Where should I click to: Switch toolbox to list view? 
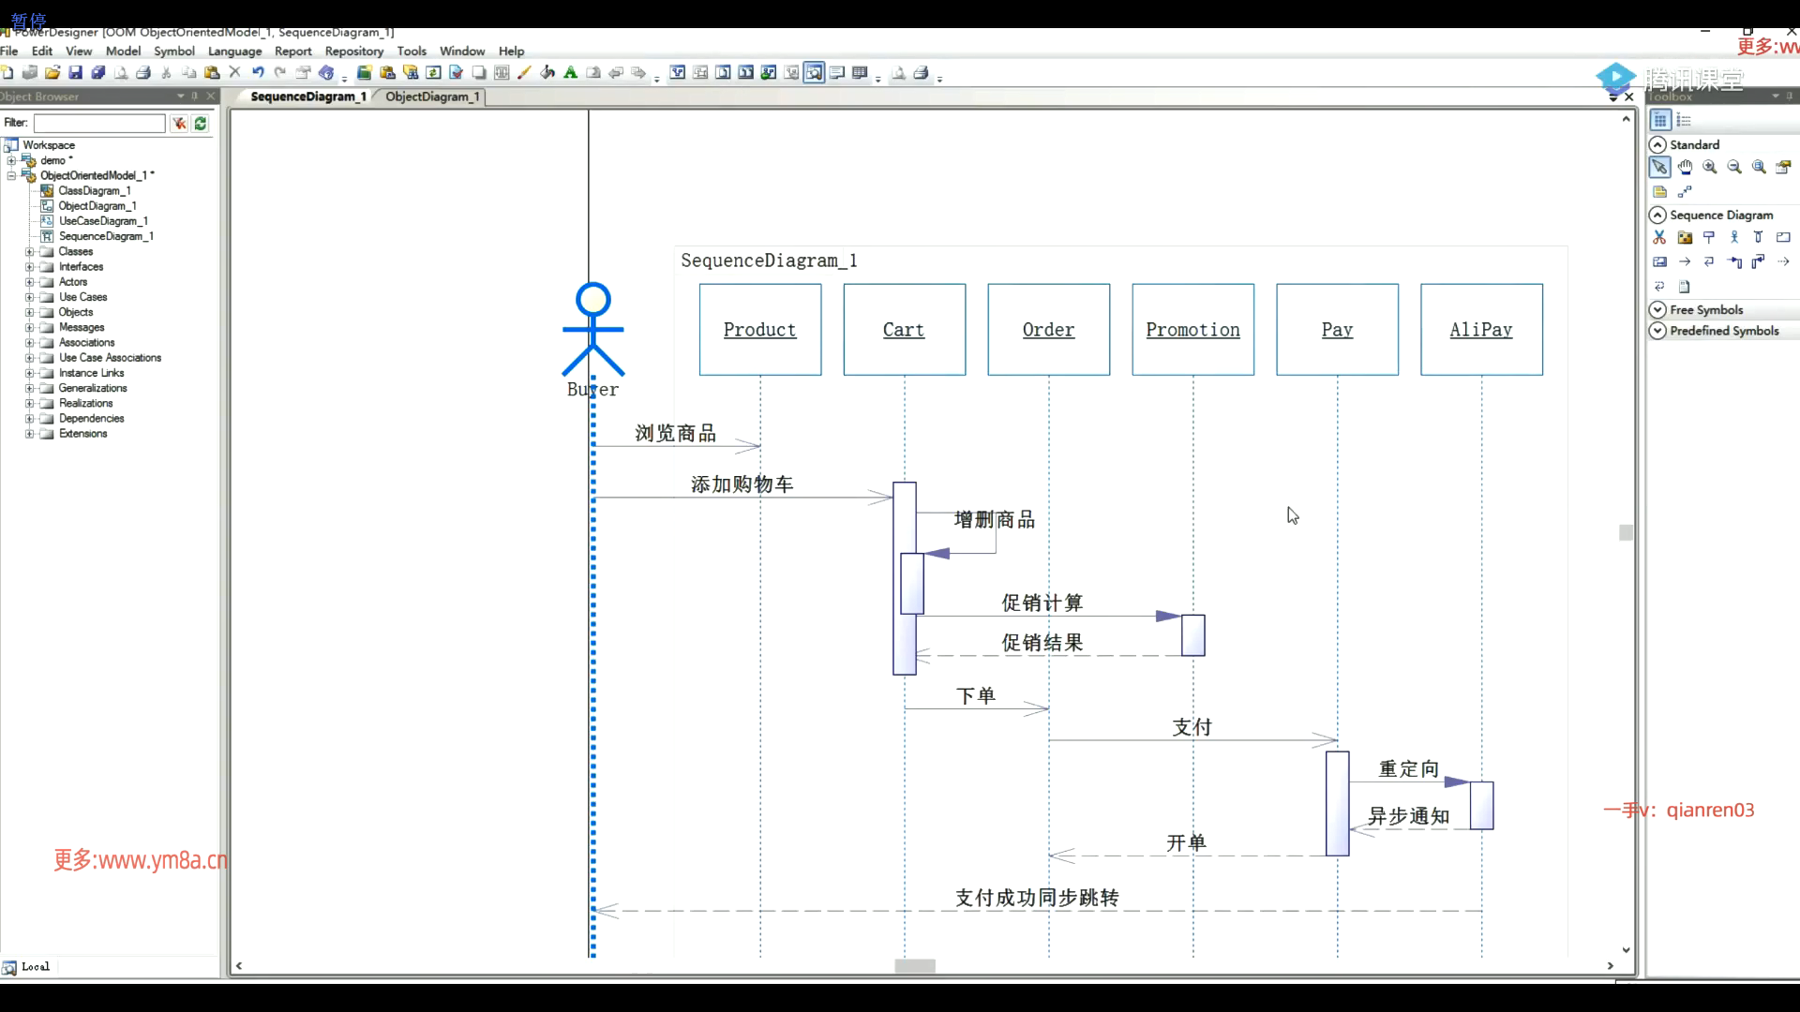pos(1684,120)
